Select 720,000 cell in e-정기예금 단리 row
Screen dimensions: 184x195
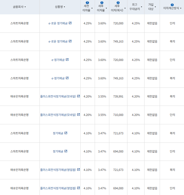pos(118,60)
